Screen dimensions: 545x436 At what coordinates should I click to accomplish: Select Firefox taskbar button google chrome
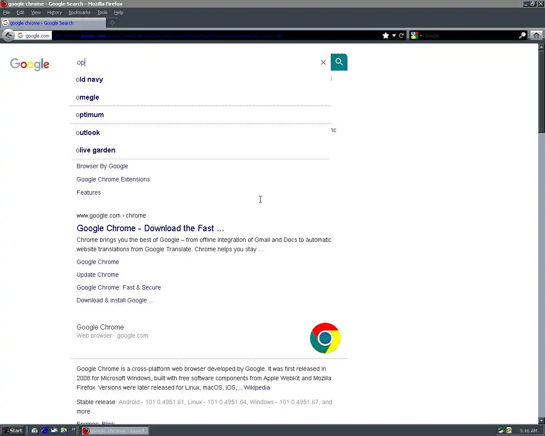tap(115, 430)
